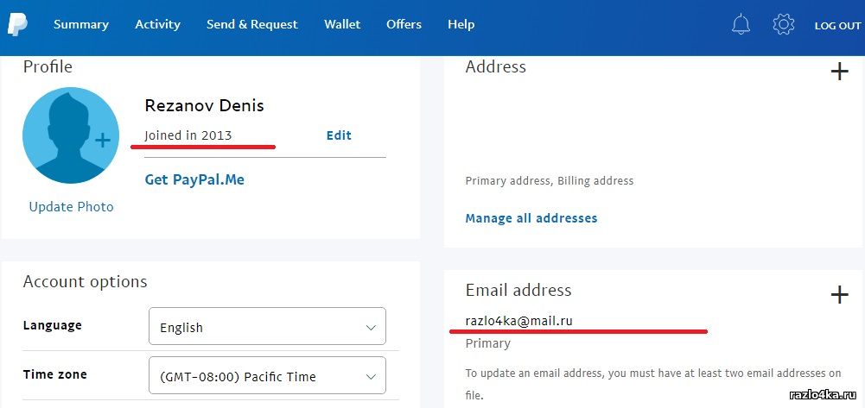Click the Primary label under the email
The height and width of the screenshot is (408, 865).
(487, 343)
